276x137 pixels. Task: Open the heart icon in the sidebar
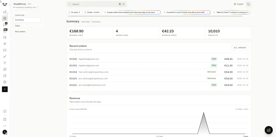click(5, 63)
